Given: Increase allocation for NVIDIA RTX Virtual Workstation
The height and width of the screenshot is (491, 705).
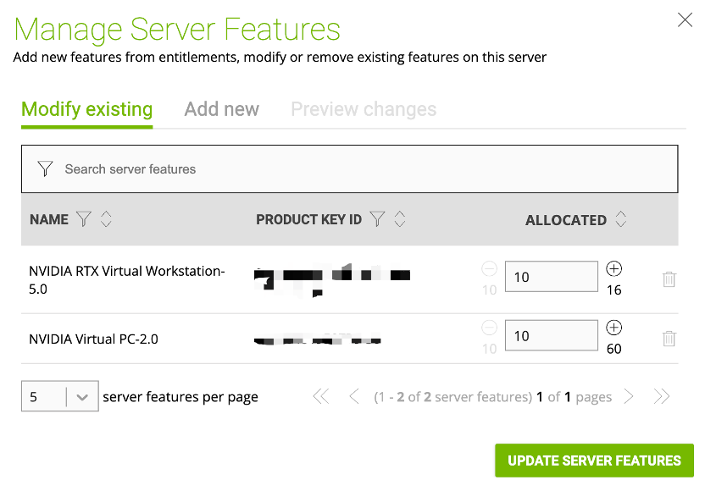Looking at the screenshot, I should (x=613, y=269).
